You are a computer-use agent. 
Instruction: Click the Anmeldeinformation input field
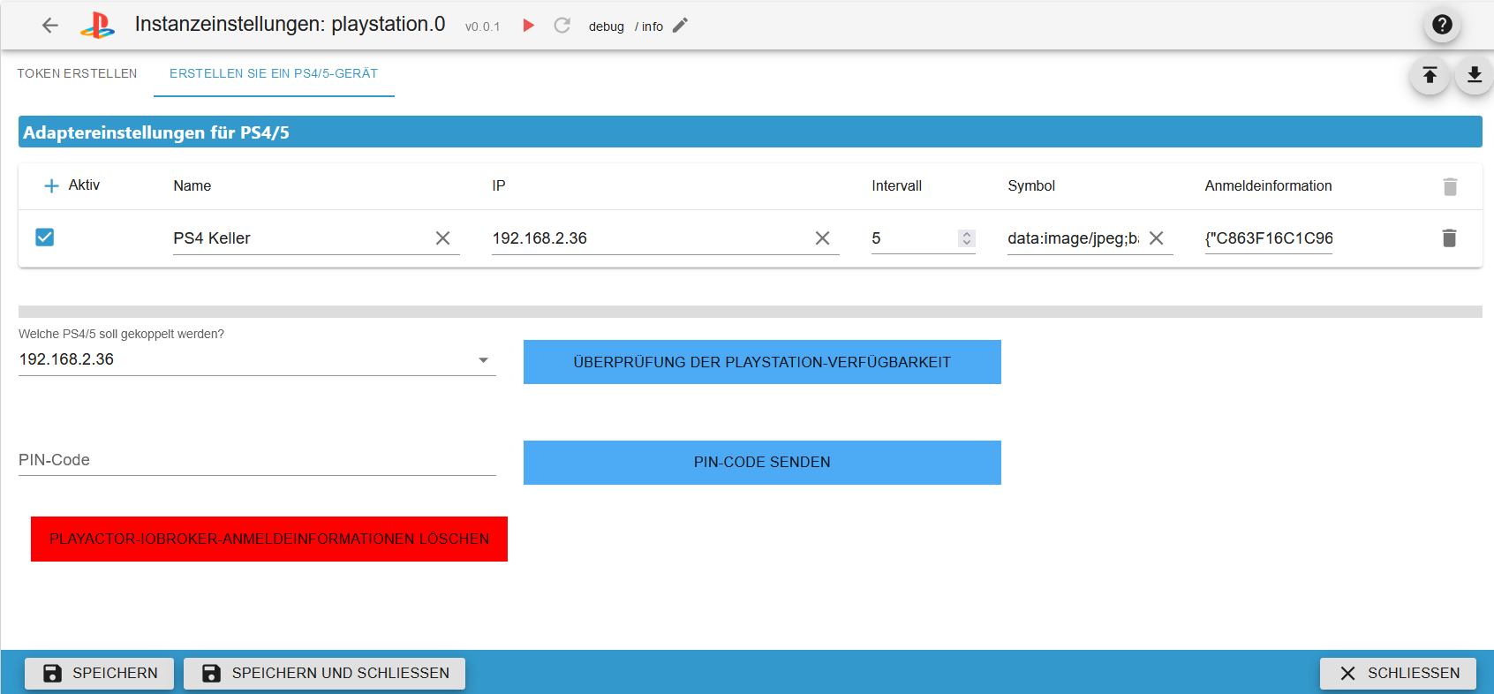[1269, 238]
